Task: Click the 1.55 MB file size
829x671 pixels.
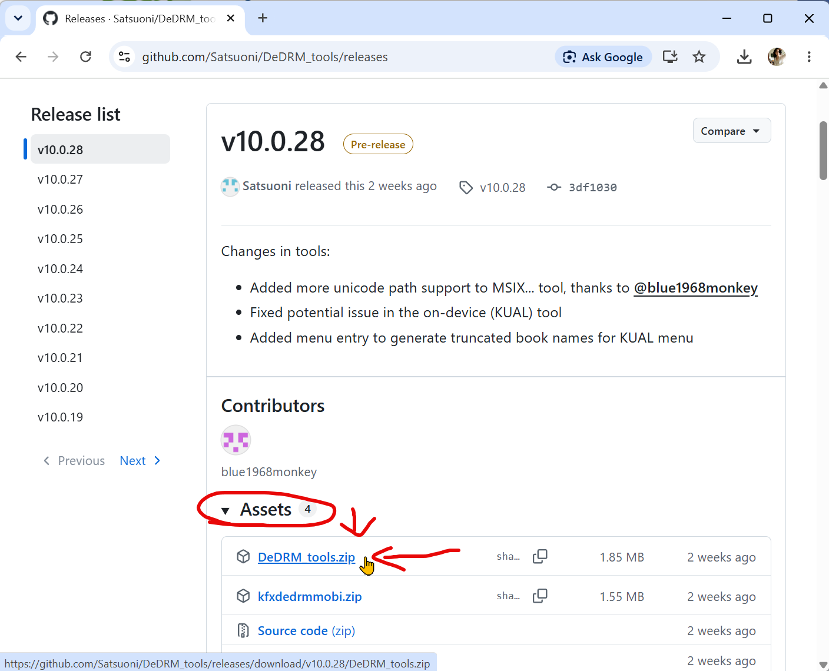Action: (622, 597)
